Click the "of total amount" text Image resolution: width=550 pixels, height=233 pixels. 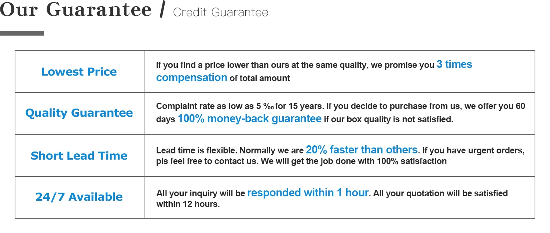click(x=260, y=78)
